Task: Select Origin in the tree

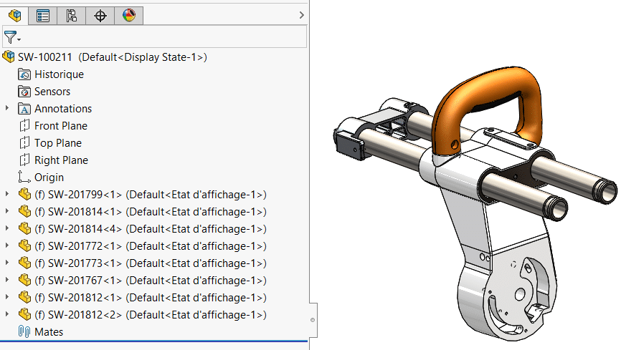Action: pyautogui.click(x=49, y=177)
